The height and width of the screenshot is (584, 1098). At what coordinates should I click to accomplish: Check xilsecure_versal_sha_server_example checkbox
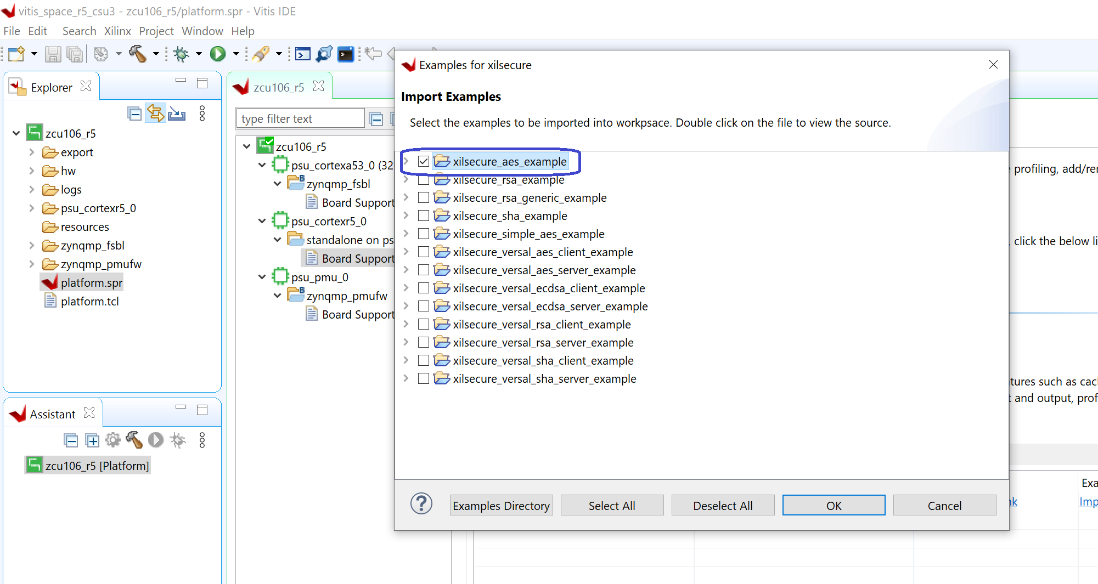coord(424,378)
